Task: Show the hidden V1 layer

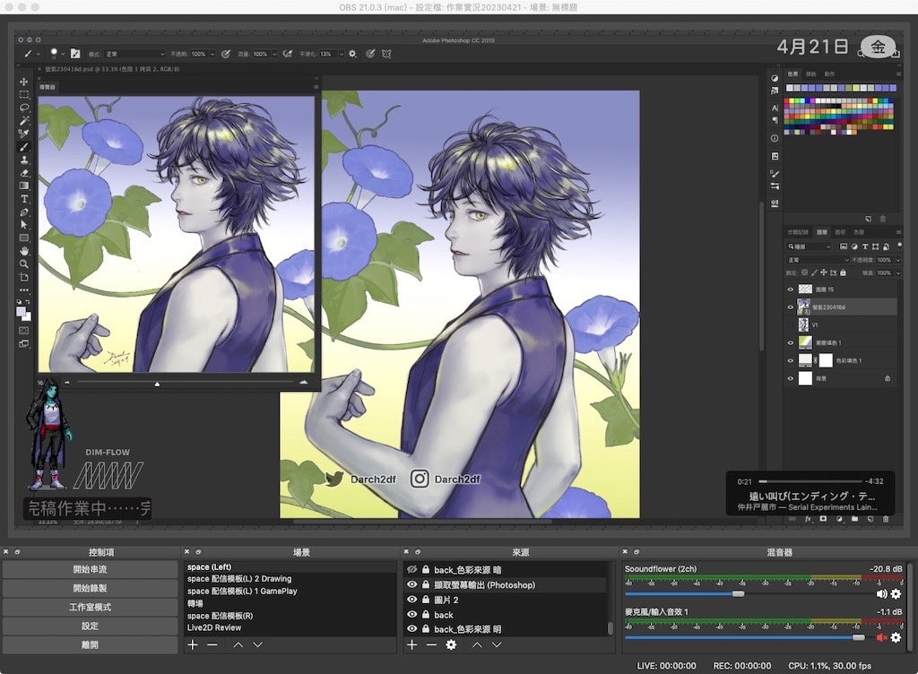Action: 791,324
